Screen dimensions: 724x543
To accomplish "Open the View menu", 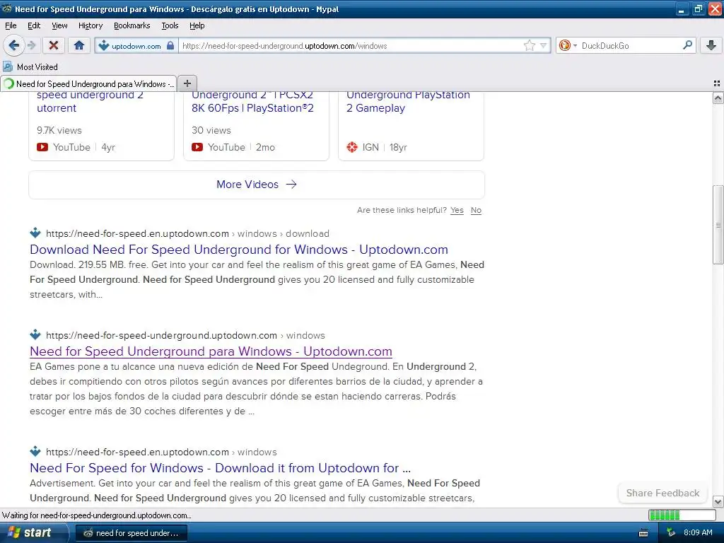I will [59, 25].
